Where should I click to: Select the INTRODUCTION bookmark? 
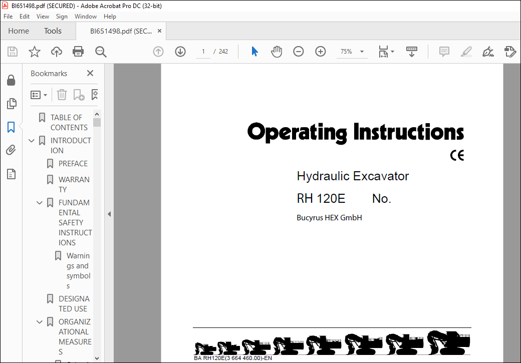pyautogui.click(x=71, y=146)
